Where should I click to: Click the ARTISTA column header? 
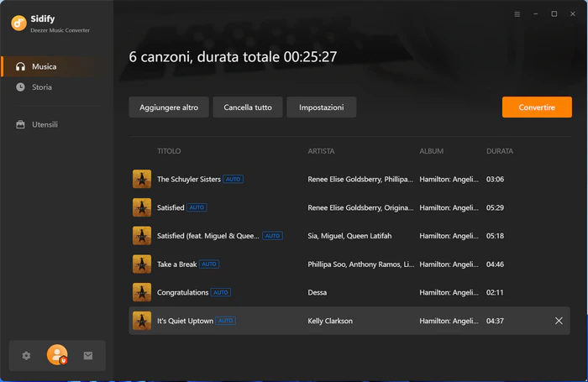point(321,151)
